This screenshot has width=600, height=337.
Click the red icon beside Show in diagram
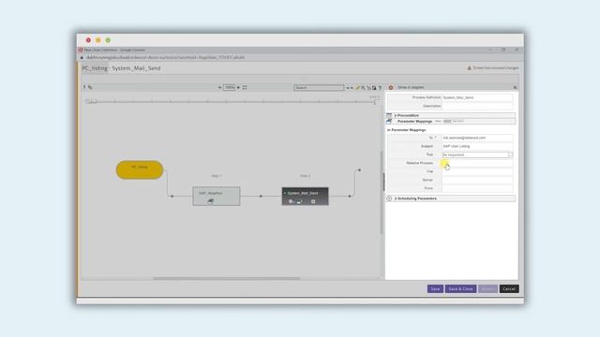pyautogui.click(x=391, y=87)
